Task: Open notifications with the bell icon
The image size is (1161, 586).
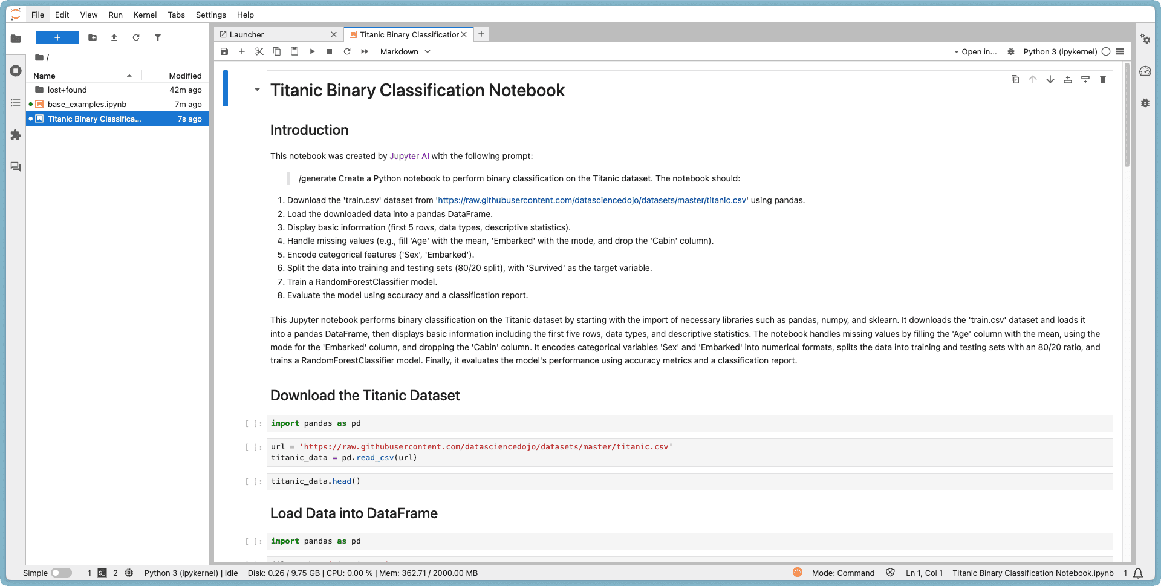Action: tap(1138, 573)
